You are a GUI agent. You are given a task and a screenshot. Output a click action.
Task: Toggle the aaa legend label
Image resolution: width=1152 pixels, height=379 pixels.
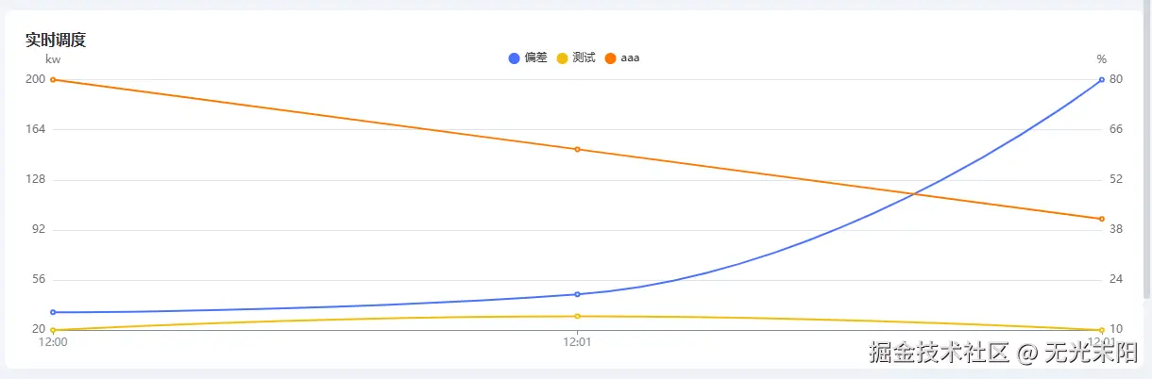(x=630, y=58)
